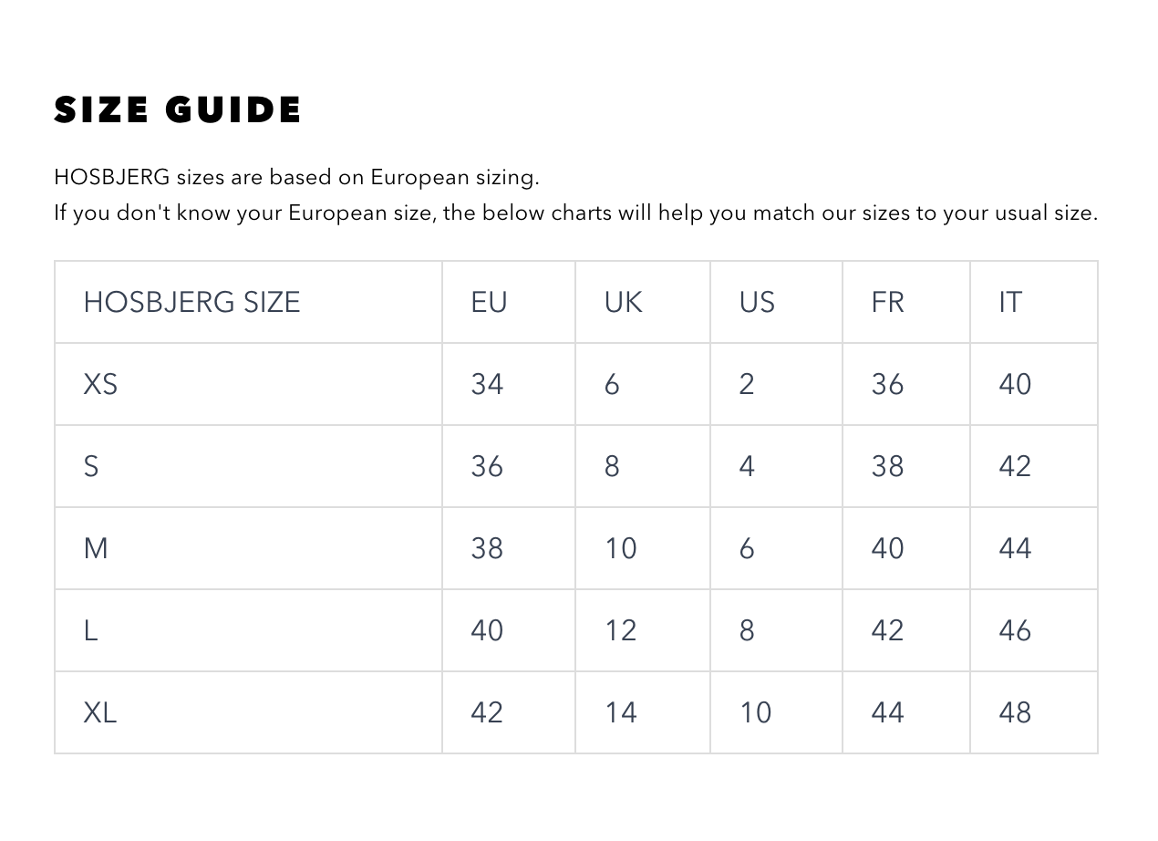1158x841 pixels.
Task: Click IT value 42 for S
Action: [1015, 466]
